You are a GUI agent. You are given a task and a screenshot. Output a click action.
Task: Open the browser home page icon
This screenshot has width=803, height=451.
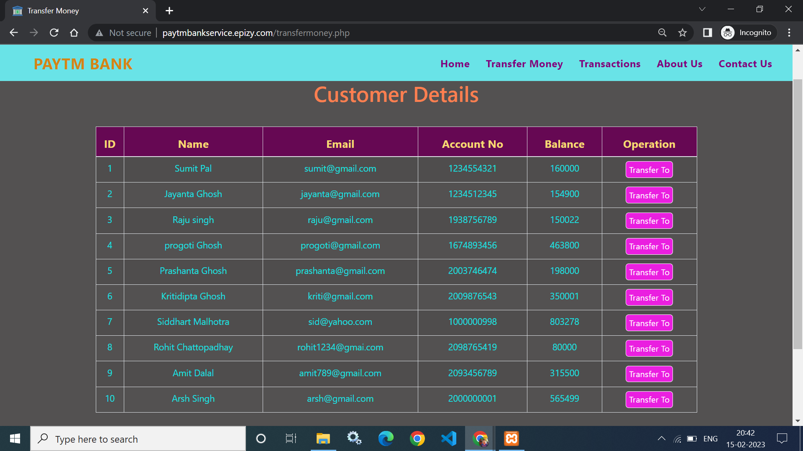(x=74, y=33)
